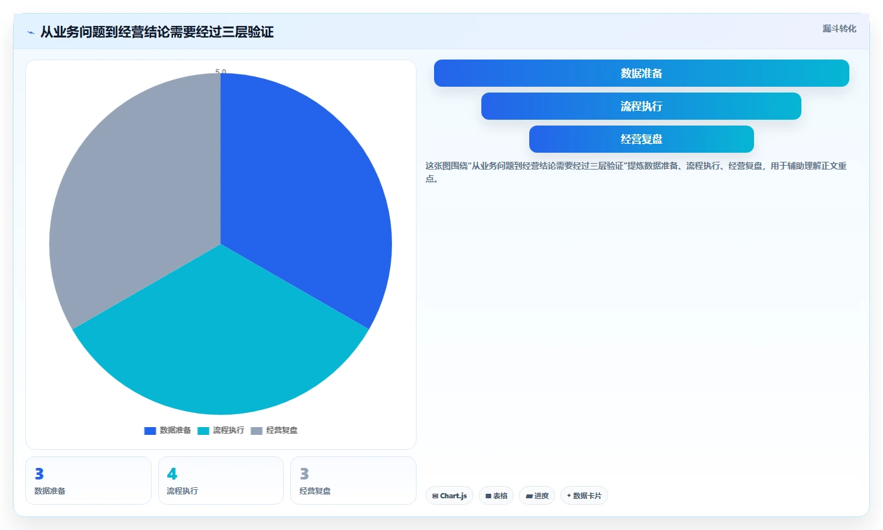Click the 5.0 axis label above the pie
This screenshot has width=883, height=530.
coord(221,72)
